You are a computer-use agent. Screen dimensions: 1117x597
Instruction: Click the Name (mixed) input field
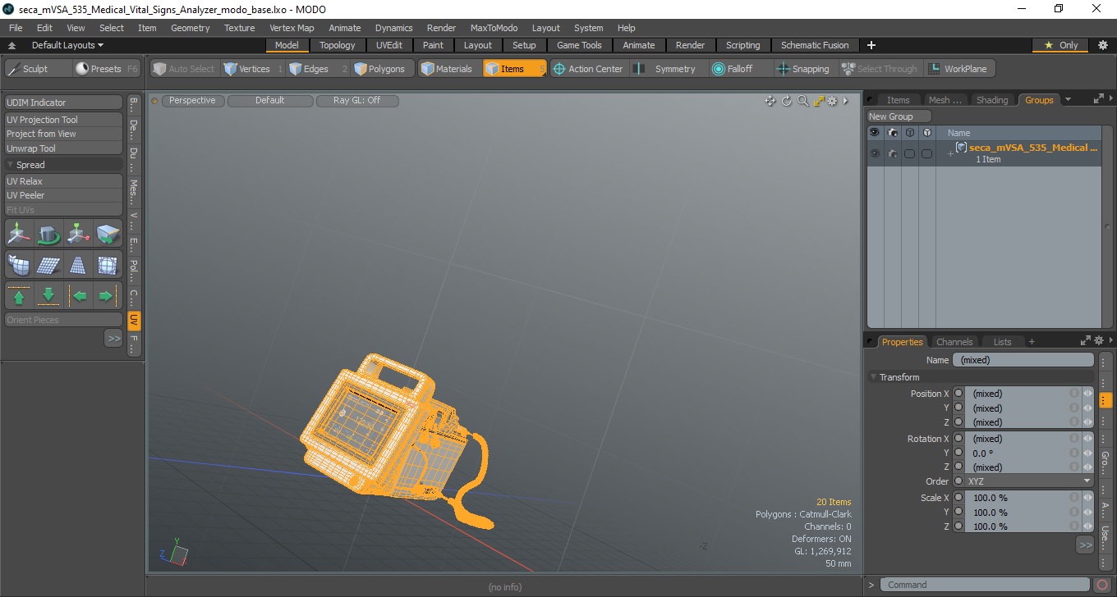coord(1023,360)
